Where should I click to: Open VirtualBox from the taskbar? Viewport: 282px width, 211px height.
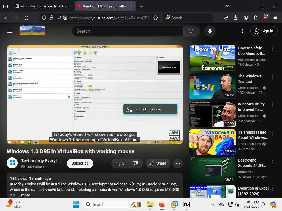click(x=174, y=204)
